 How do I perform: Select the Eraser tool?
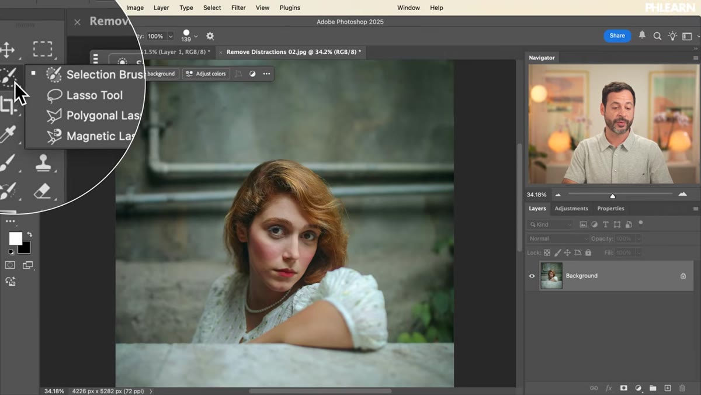coord(43,190)
